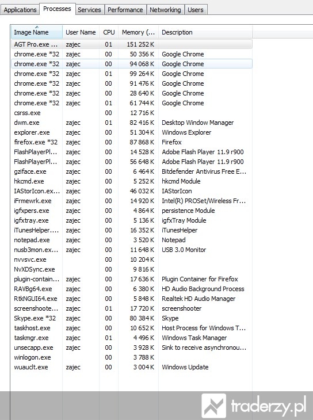The image size is (313, 420).
Task: Select chrome.exe using 91 476 K memory
Action: click(x=132, y=83)
